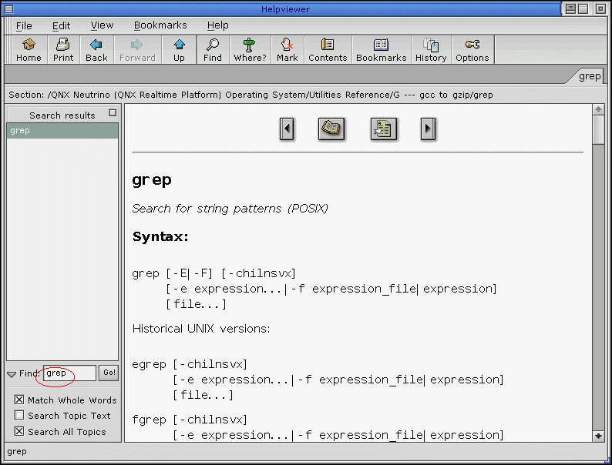Click the Section path text line
This screenshot has width=612, height=465.
pos(251,95)
